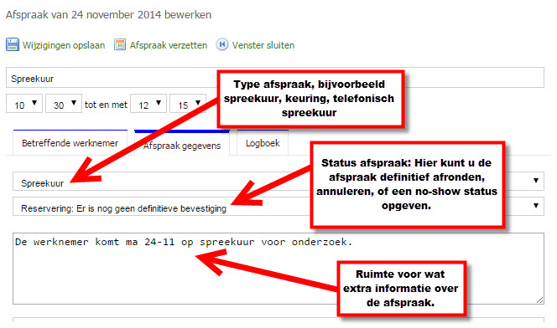Click the Spreekuur value in the type dropdown

[x=42, y=183]
